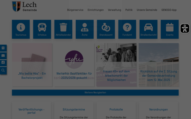Open the Politik menu

129,10
